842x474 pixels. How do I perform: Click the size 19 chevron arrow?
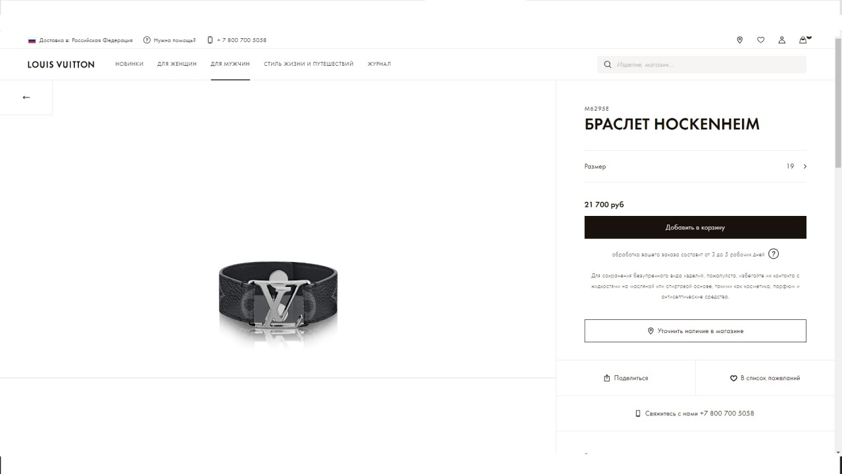[x=805, y=167]
